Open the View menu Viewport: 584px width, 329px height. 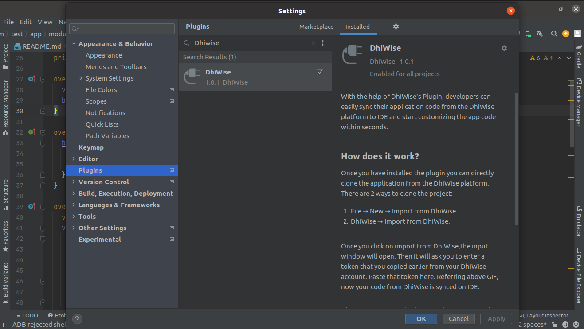point(45,22)
